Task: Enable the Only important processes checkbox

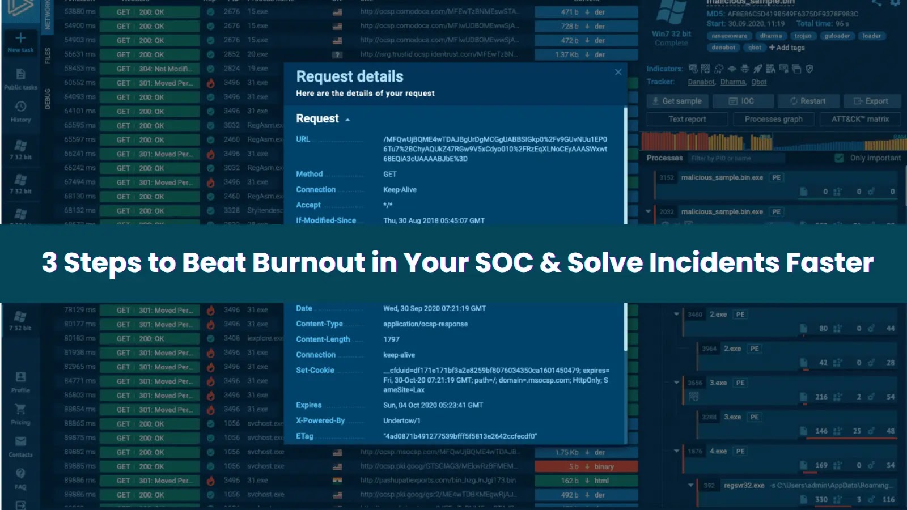Action: (839, 158)
